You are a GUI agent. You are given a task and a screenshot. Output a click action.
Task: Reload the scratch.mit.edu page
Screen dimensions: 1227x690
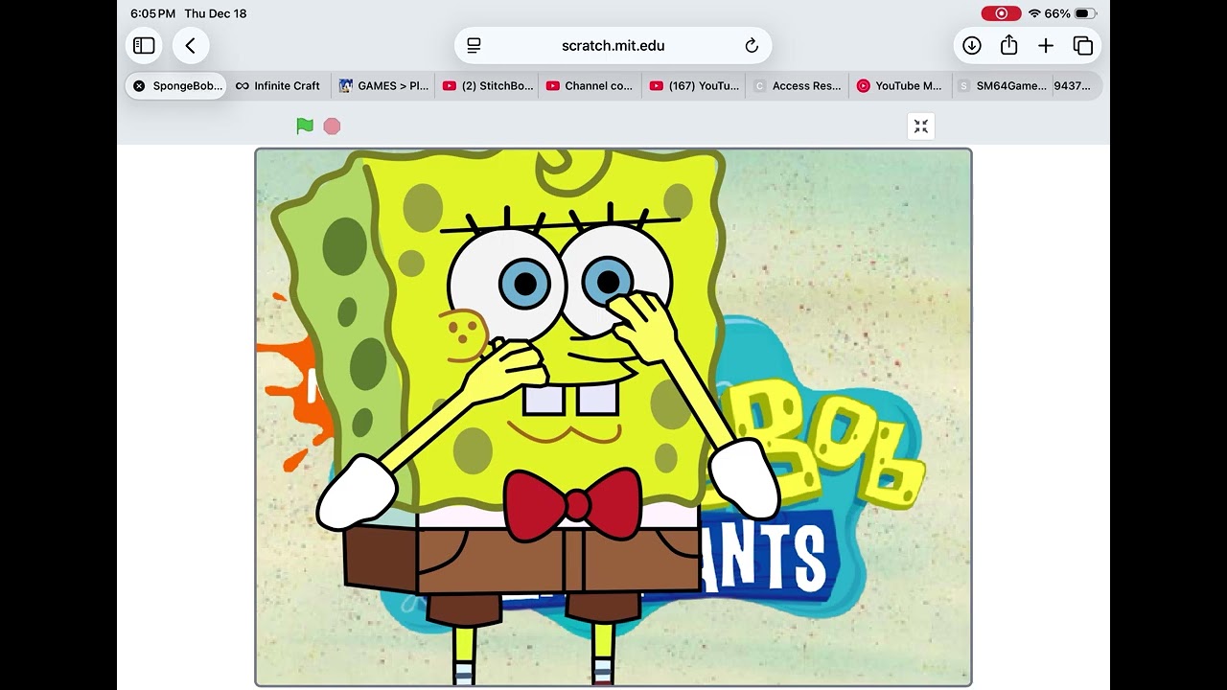point(752,45)
